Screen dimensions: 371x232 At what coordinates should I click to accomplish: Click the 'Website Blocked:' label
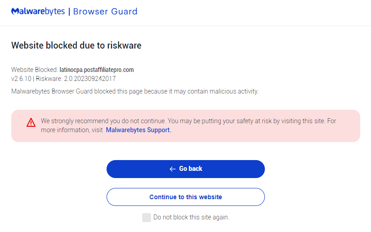tap(35, 70)
